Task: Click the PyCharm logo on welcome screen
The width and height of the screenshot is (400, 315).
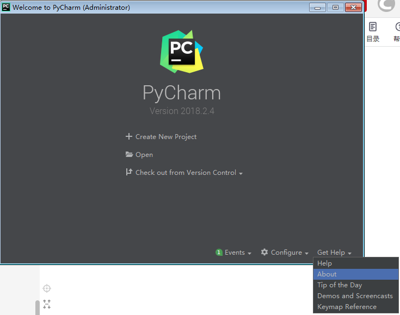Action: 182,52
